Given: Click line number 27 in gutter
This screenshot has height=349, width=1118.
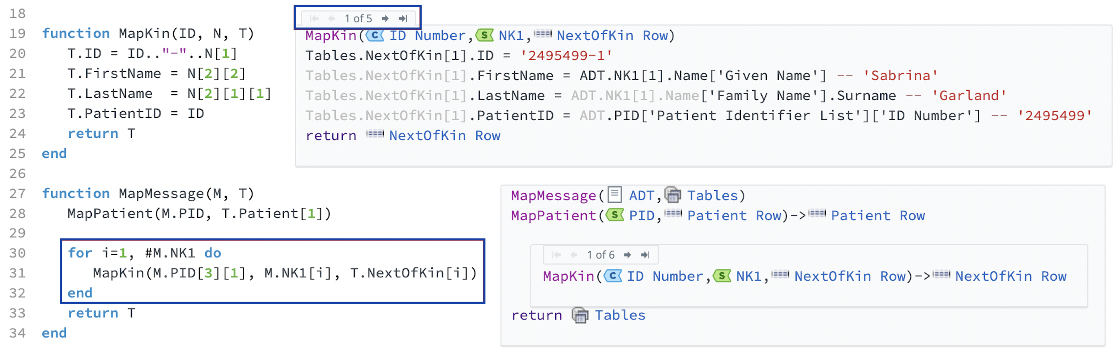Looking at the screenshot, I should (x=17, y=194).
